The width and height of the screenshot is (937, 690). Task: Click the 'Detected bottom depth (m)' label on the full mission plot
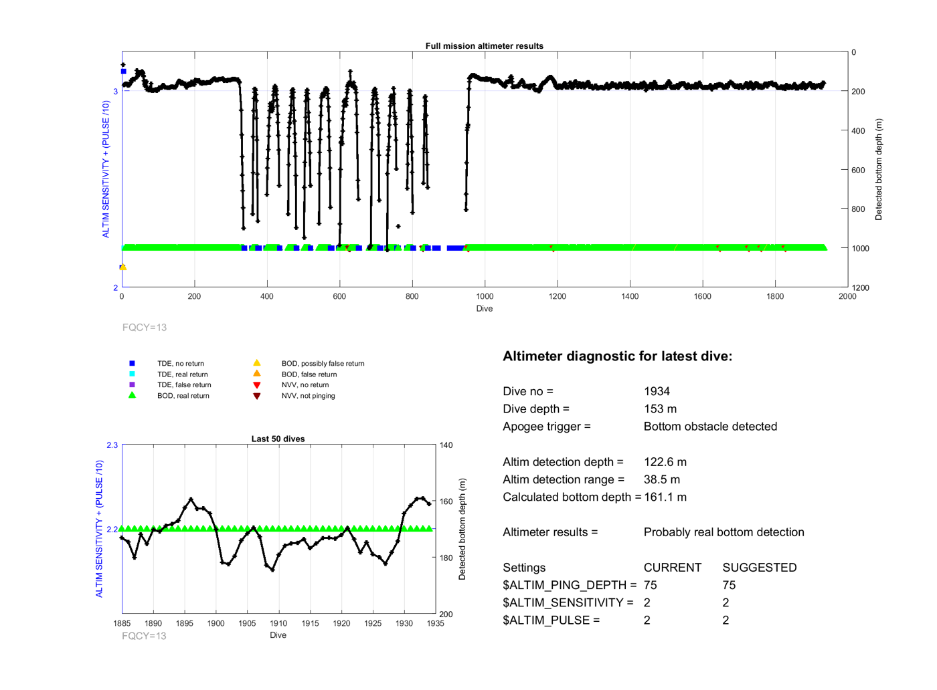tap(878, 170)
